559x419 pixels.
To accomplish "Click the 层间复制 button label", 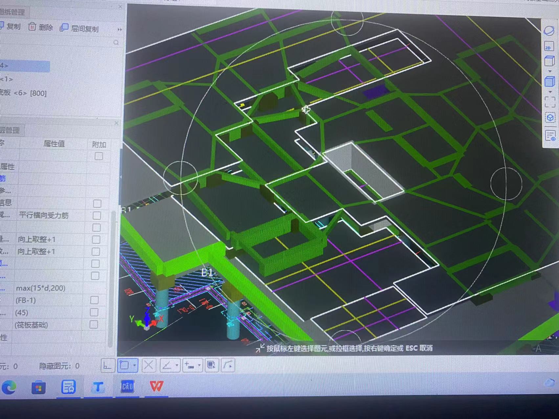I will [x=85, y=29].
